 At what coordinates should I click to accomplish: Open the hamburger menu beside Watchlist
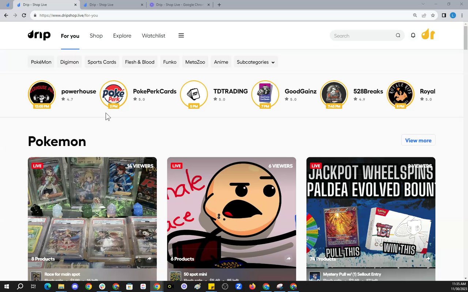[x=181, y=35]
